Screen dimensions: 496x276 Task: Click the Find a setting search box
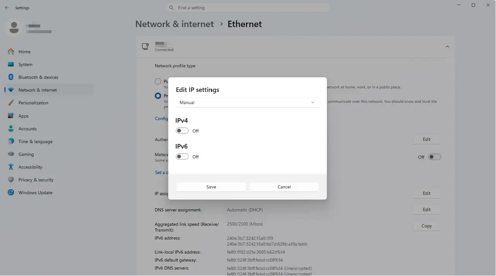pyautogui.click(x=248, y=8)
